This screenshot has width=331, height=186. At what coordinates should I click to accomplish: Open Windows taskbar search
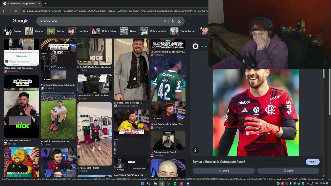[x=148, y=183]
